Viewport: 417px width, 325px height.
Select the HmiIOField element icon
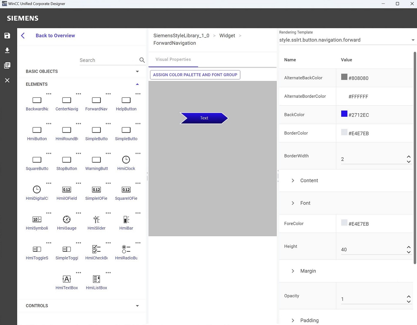click(67, 190)
